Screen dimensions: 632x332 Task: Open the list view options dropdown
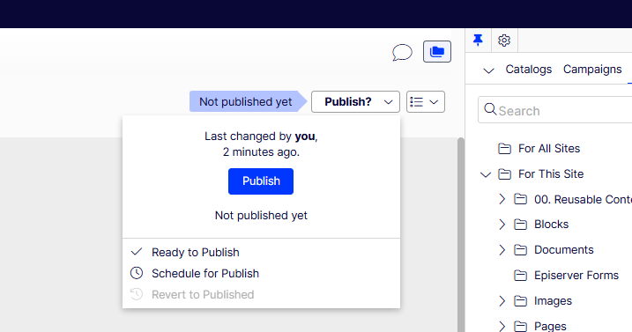426,101
